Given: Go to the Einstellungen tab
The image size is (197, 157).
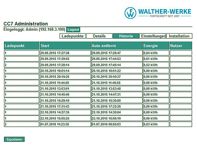Looking at the screenshot, I should 152,36.
